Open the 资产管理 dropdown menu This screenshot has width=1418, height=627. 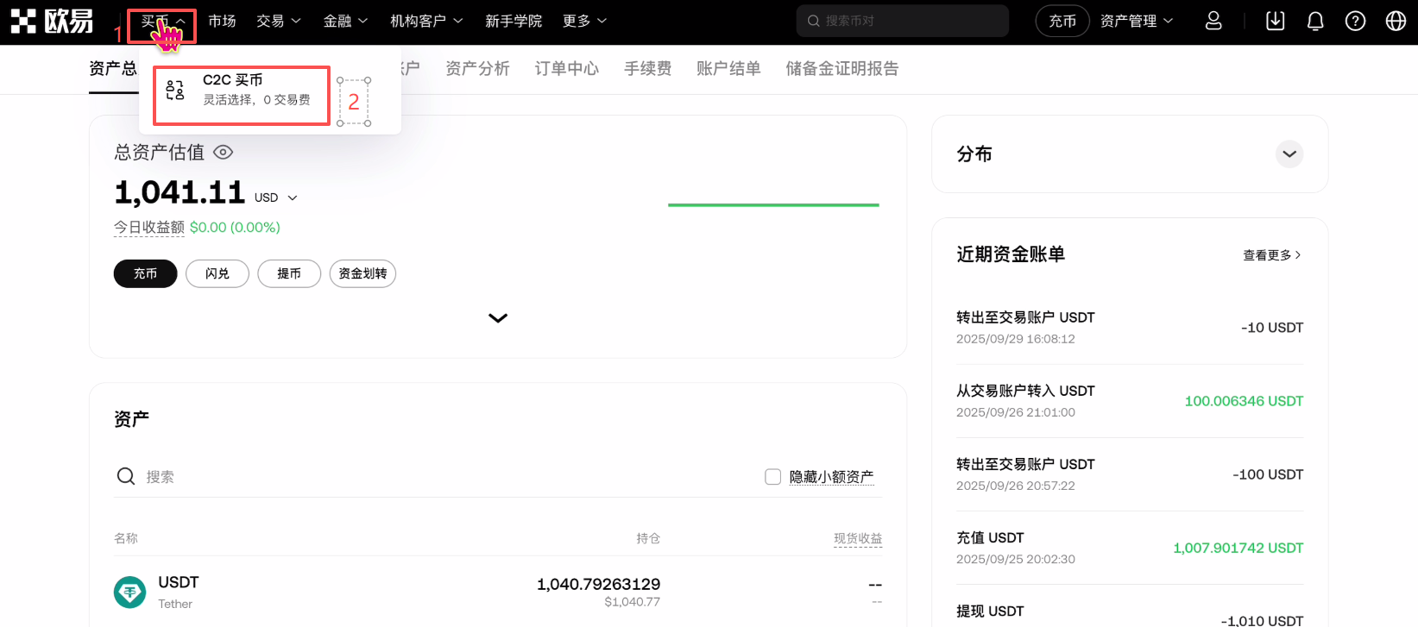point(1136,21)
